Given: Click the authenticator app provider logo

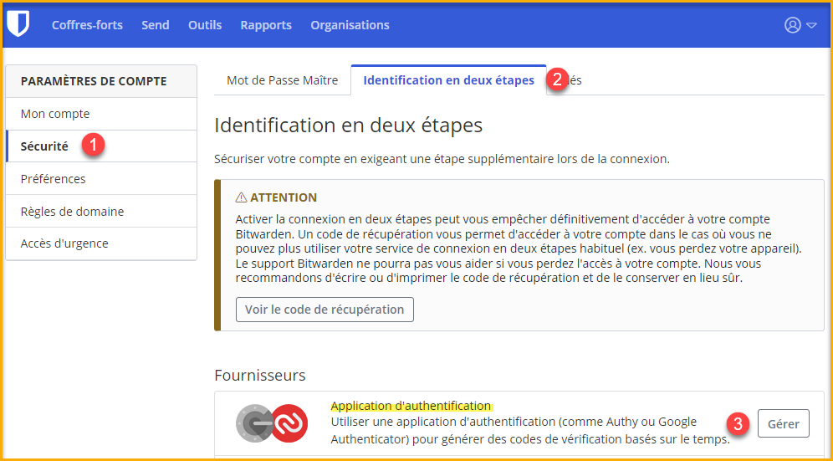Looking at the screenshot, I should [272, 424].
